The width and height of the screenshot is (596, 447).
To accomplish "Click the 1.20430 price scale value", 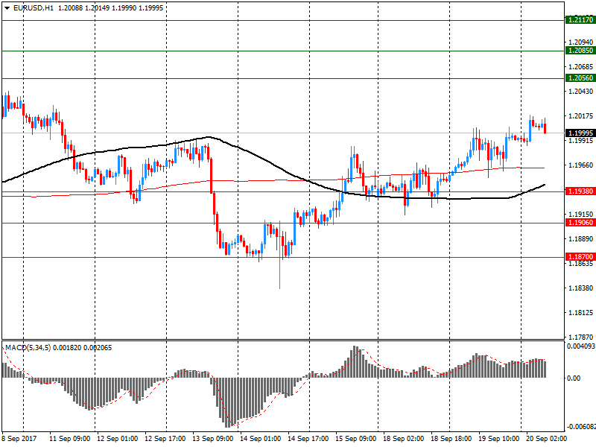I will click(x=581, y=91).
